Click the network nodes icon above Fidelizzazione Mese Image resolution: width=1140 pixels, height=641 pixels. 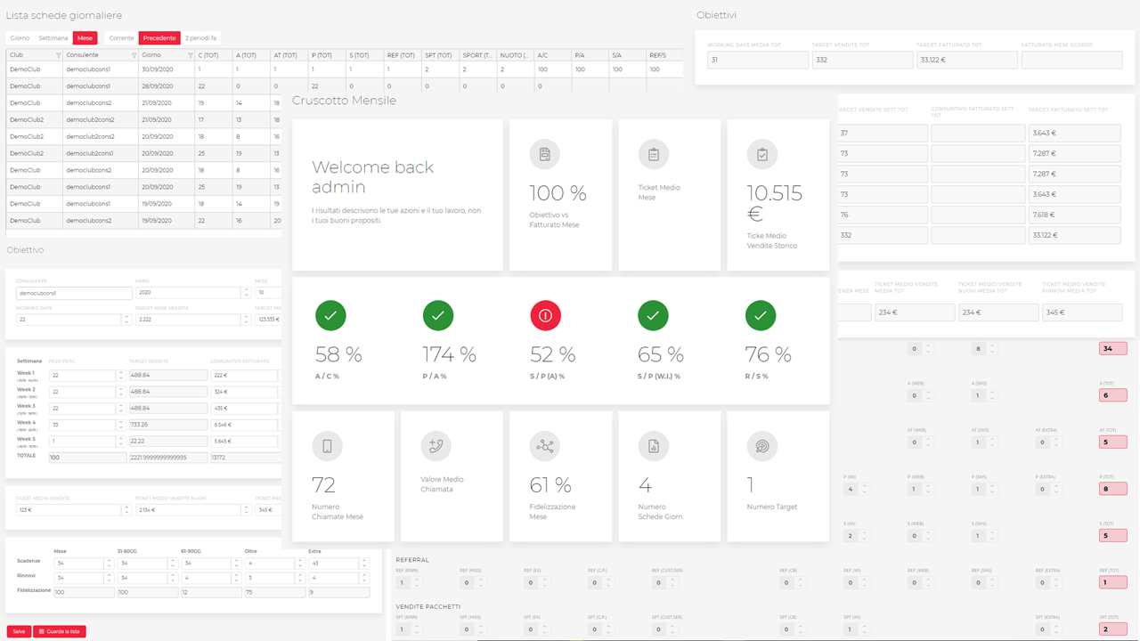tap(544, 446)
